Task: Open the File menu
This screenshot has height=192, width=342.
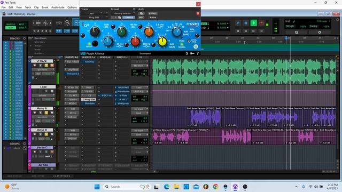Action: 4,7
